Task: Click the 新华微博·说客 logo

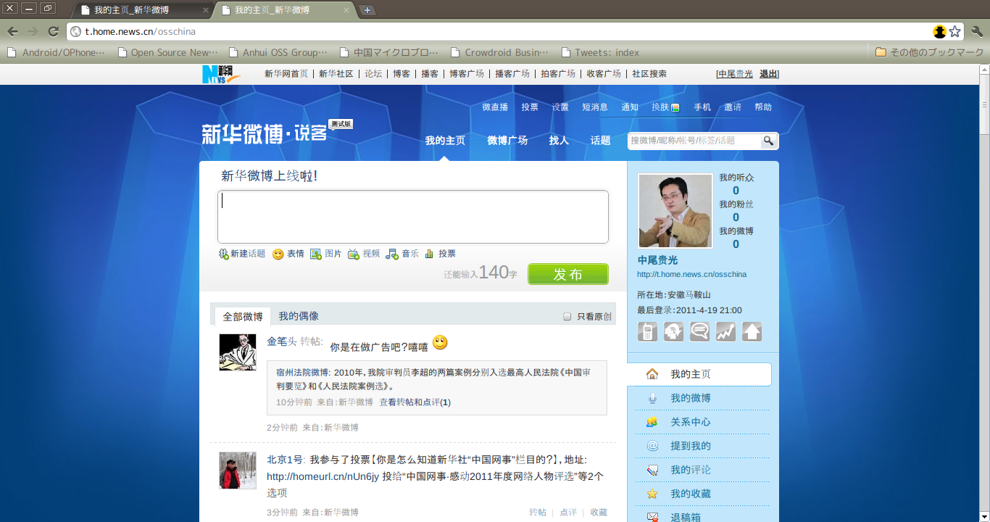Action: point(265,133)
